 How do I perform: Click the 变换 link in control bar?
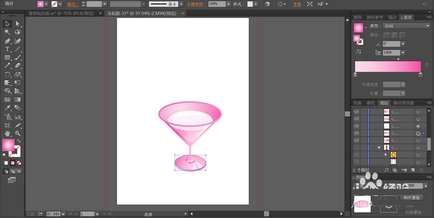[x=297, y=4]
